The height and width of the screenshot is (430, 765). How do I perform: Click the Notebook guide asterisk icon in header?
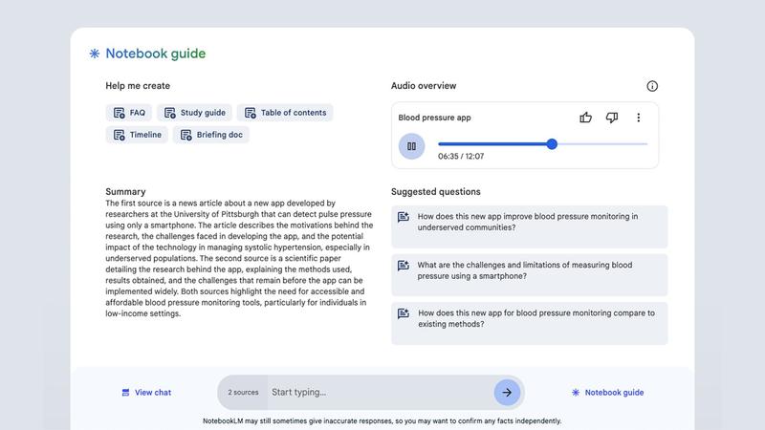[x=94, y=54]
